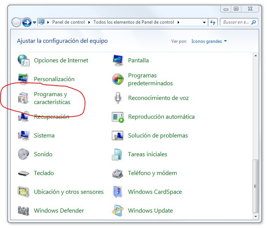Expand arrow before Panel de control breadcrumb
Viewport: 267px width, 228px height.
tap(48, 22)
